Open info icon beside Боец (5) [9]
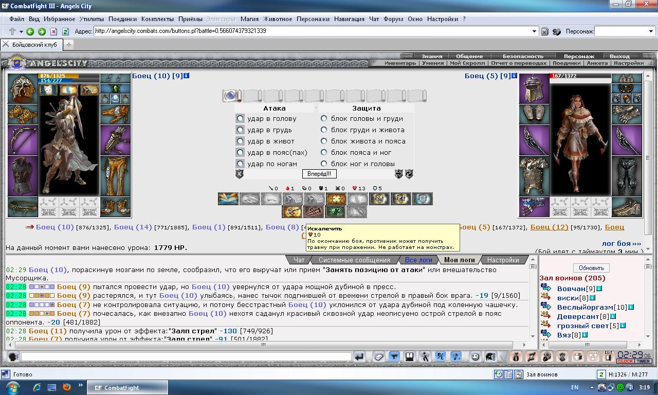Image resolution: width=658 pixels, height=395 pixels. [x=514, y=76]
